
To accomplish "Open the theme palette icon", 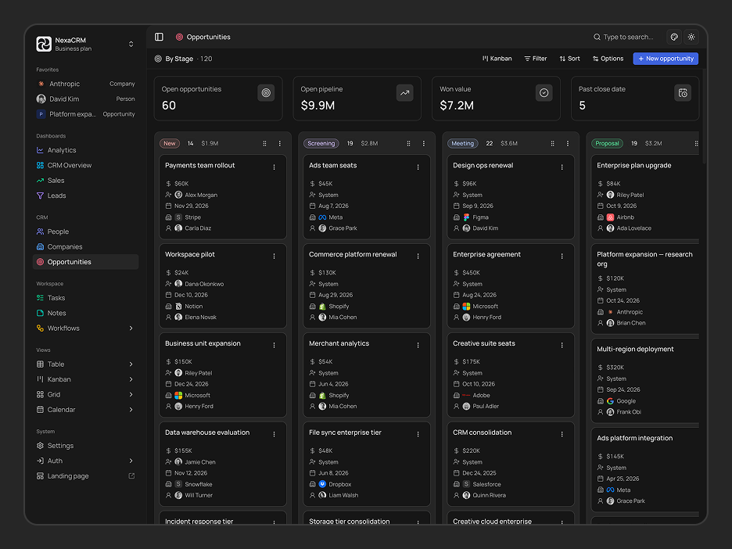I will [x=674, y=37].
